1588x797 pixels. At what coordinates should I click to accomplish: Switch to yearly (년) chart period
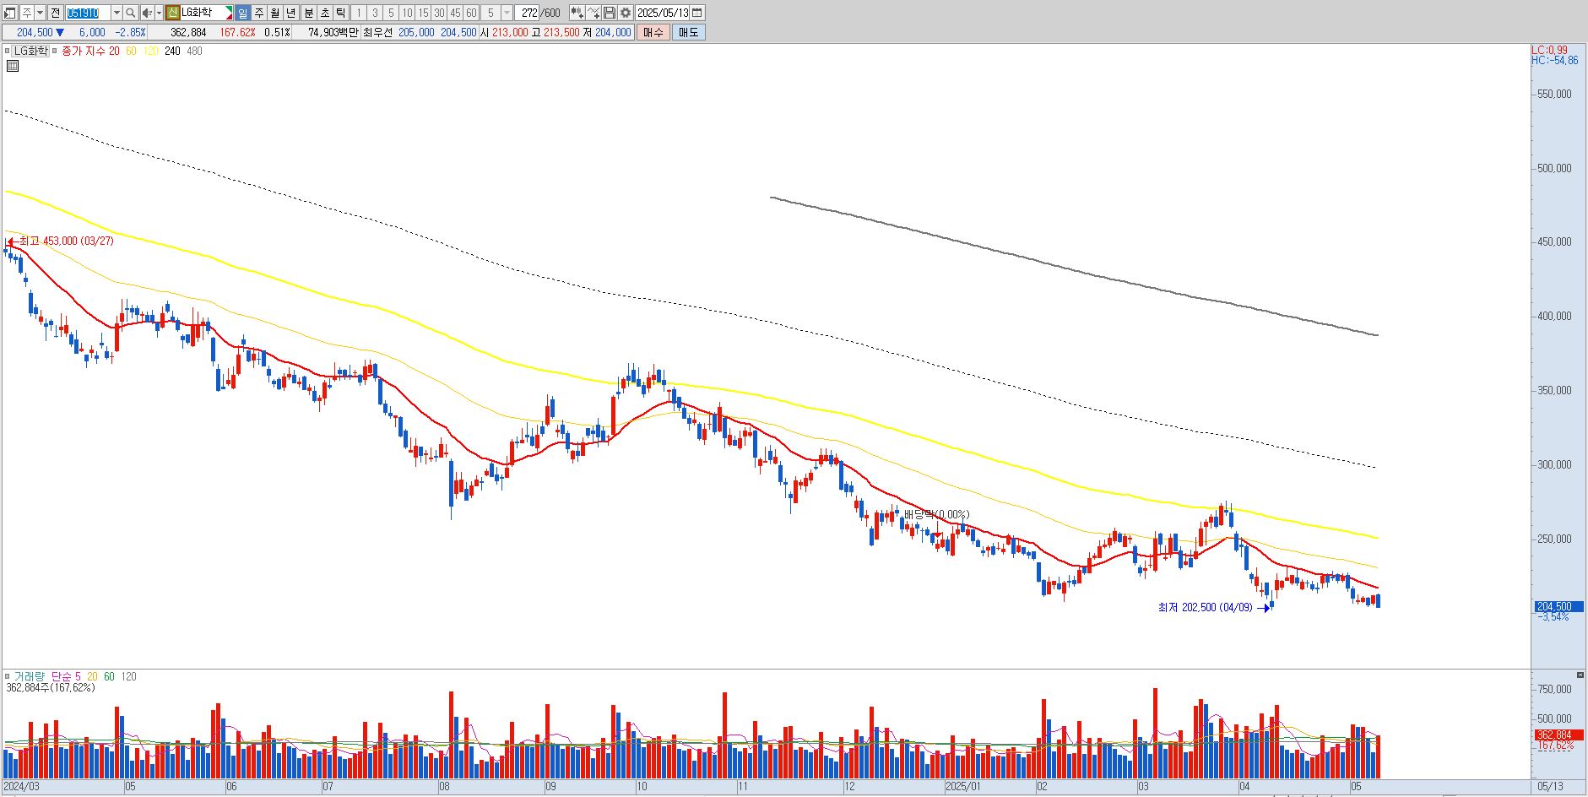coord(291,13)
